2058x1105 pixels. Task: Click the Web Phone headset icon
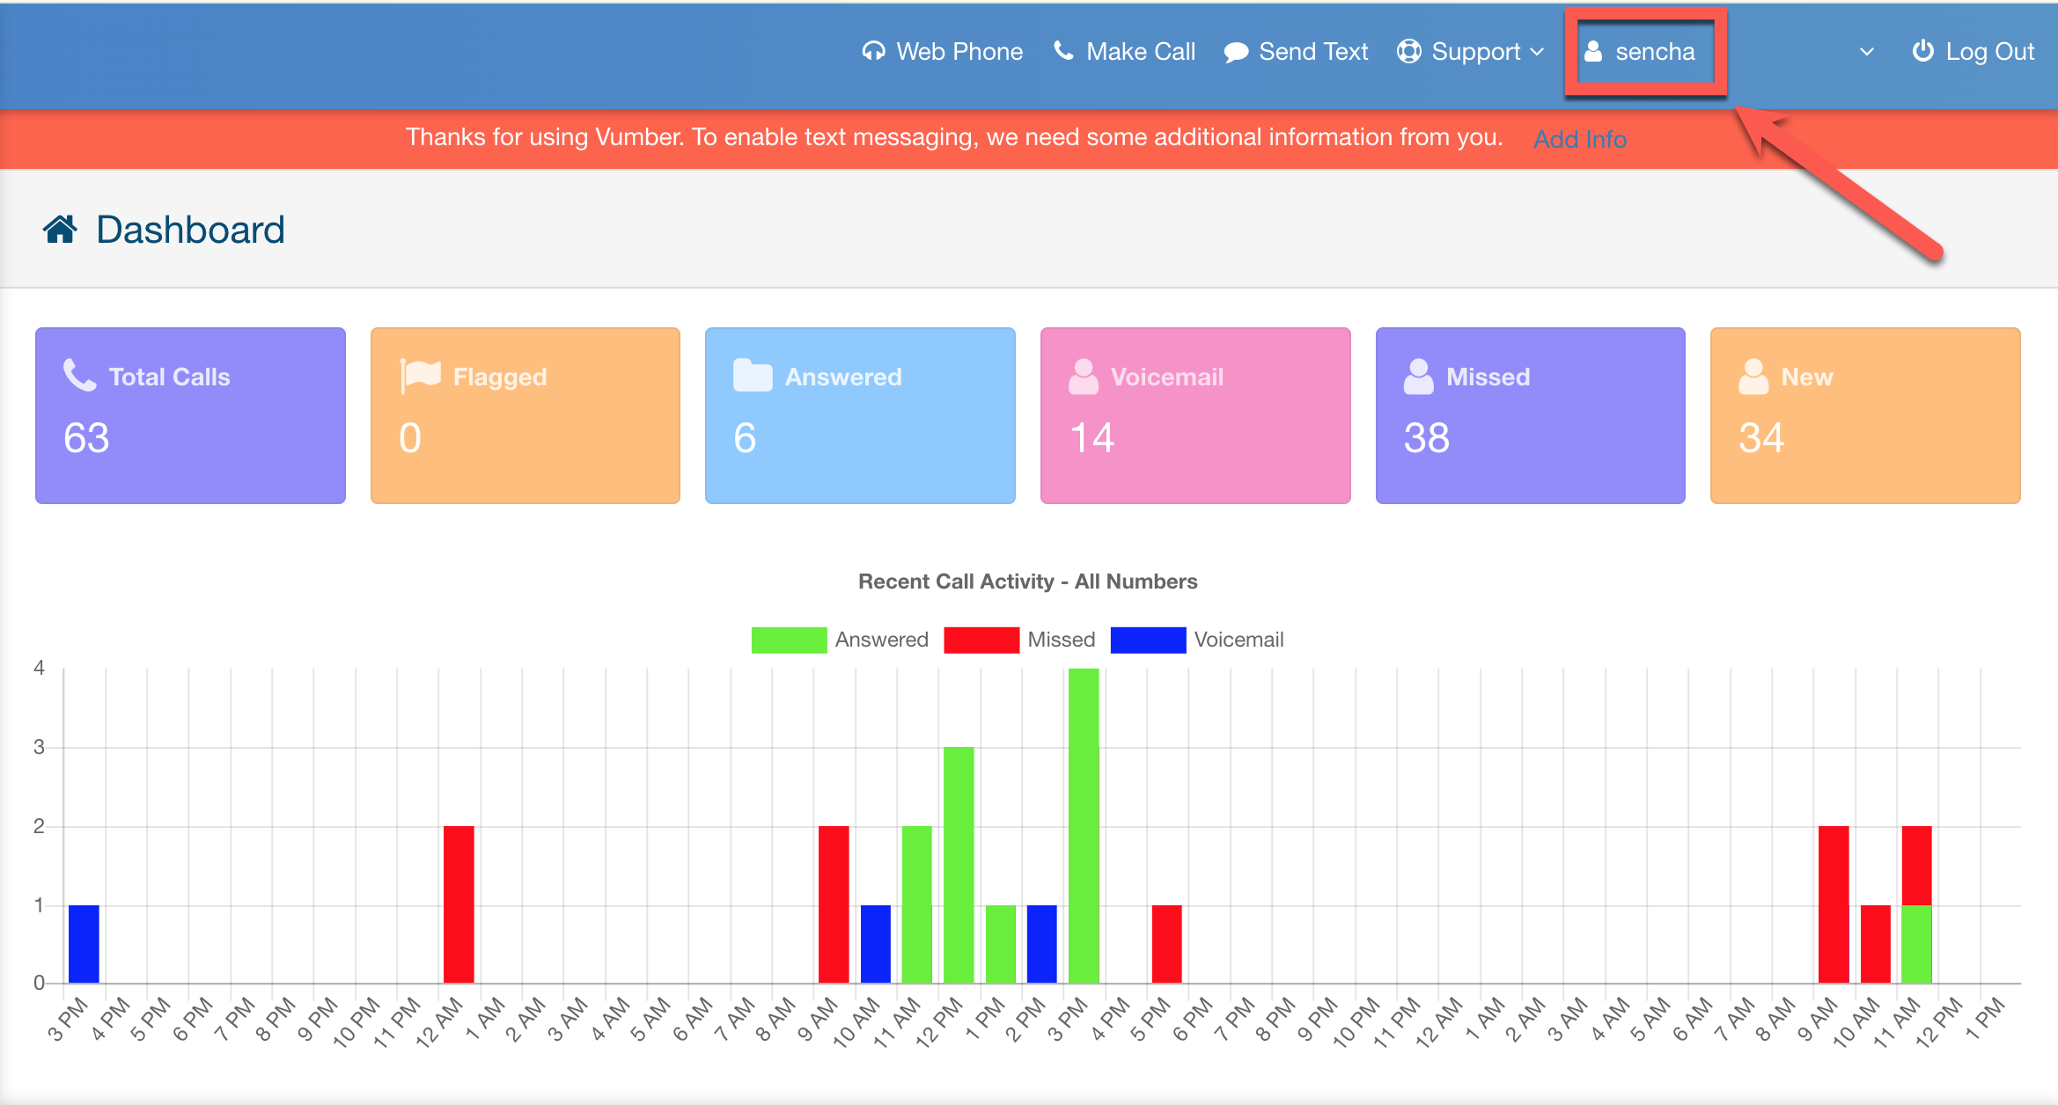(x=873, y=51)
